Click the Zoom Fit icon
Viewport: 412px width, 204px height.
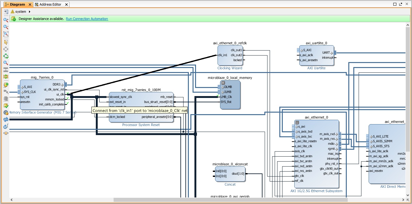[6, 34]
